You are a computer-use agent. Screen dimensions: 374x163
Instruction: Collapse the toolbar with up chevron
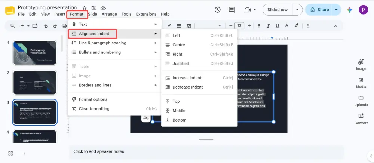point(335,26)
